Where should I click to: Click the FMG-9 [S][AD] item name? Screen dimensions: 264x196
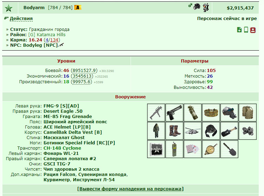pos(61,106)
